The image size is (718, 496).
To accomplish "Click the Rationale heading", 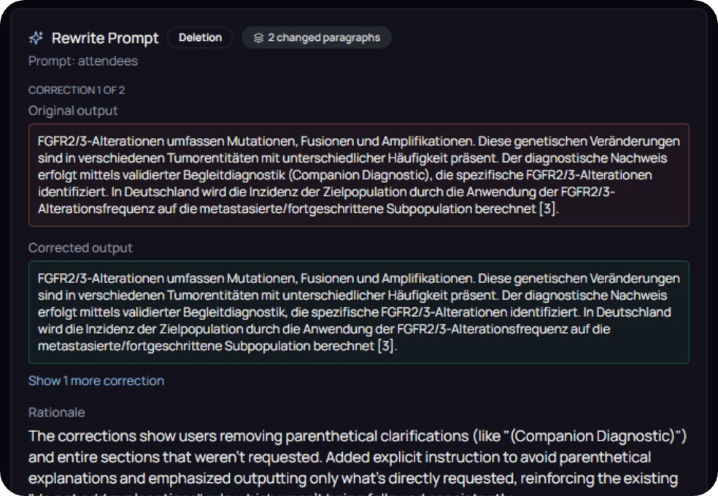I will click(x=56, y=412).
